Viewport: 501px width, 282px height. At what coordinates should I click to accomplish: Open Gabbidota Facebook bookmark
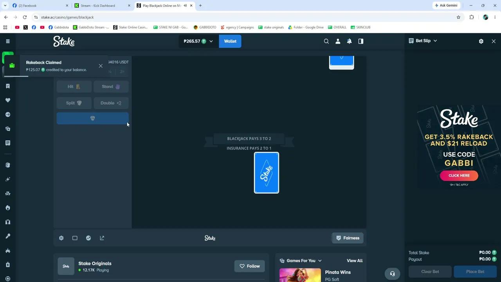coord(58,27)
